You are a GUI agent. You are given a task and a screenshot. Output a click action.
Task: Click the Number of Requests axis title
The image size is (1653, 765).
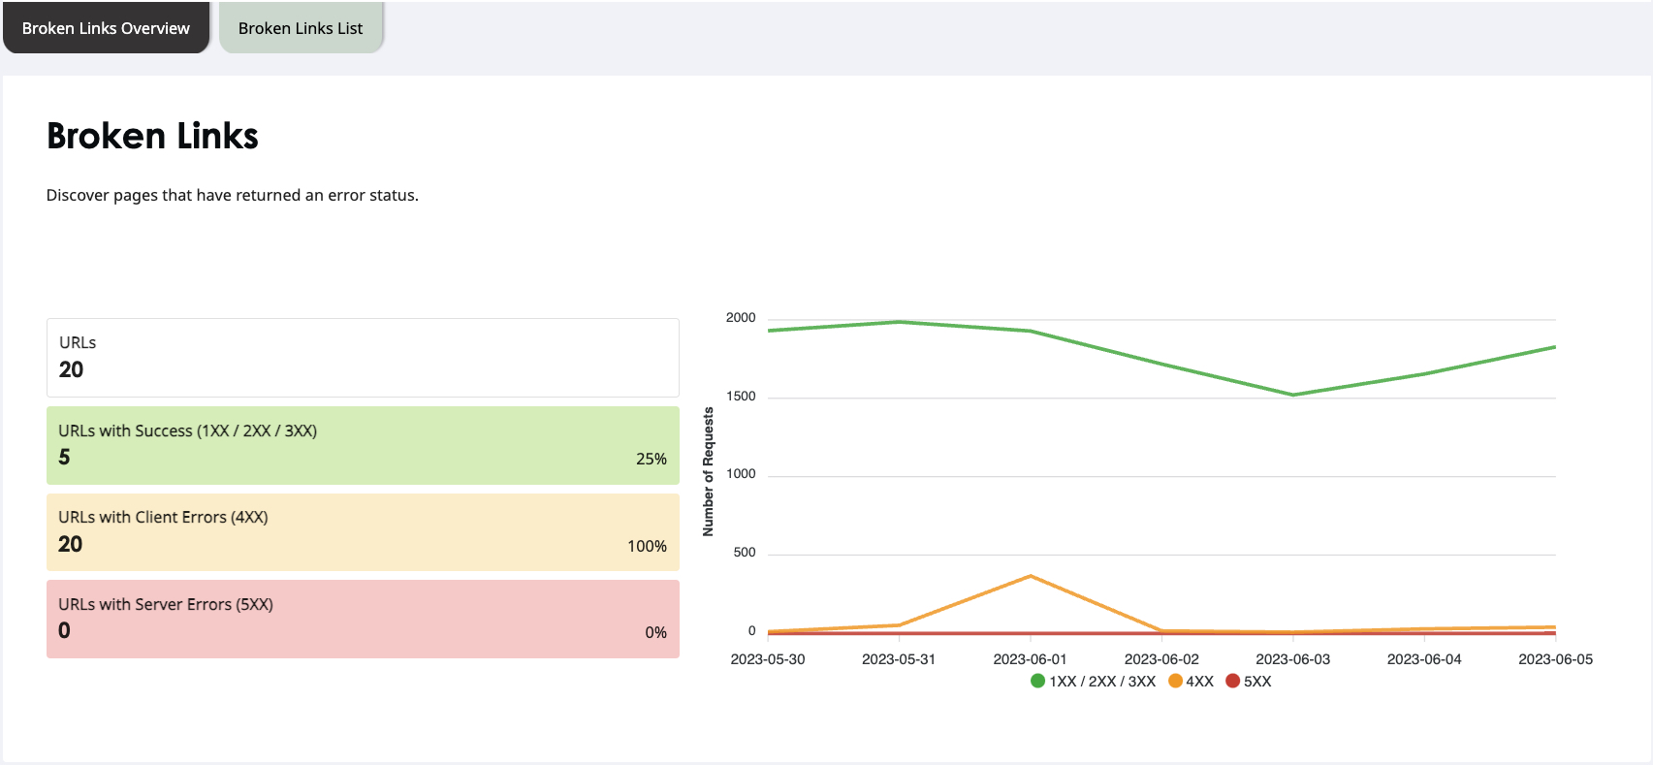coord(709,471)
